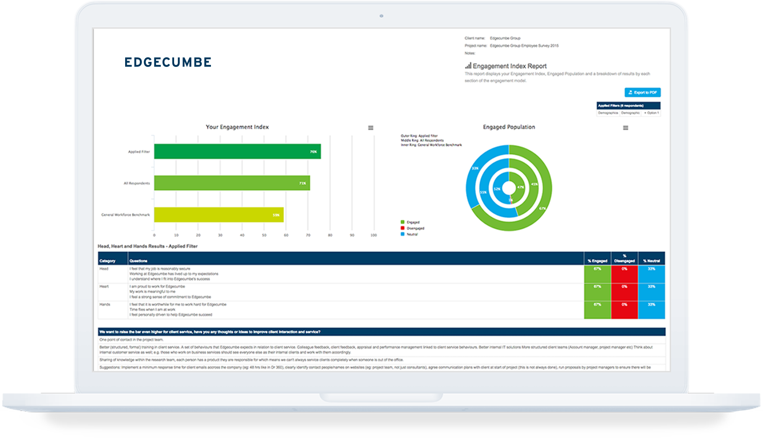Open the Engaged Population chart menu icon
The height and width of the screenshot is (438, 763).
(625, 128)
